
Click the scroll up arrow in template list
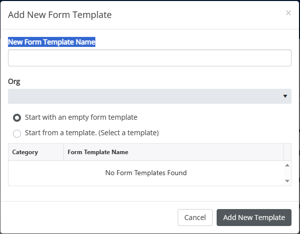(x=287, y=165)
